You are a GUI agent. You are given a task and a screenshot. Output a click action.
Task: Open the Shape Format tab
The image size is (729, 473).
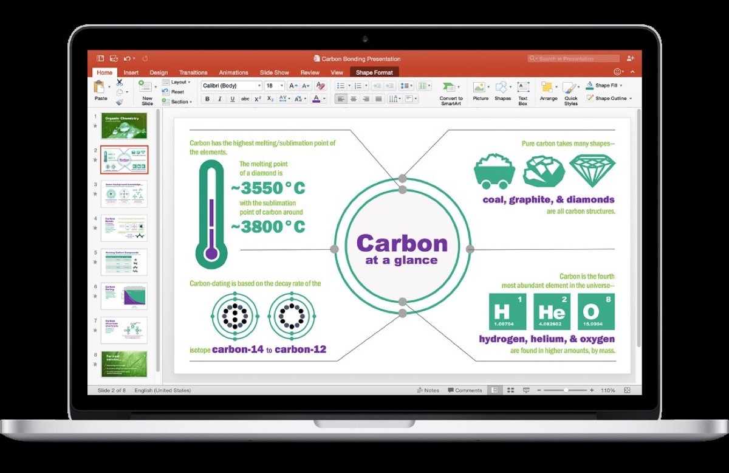click(x=374, y=72)
